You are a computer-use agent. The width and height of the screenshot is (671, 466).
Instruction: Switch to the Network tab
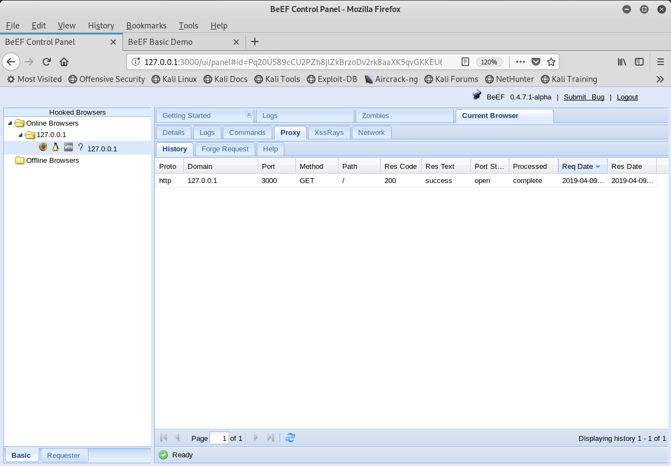coord(371,132)
